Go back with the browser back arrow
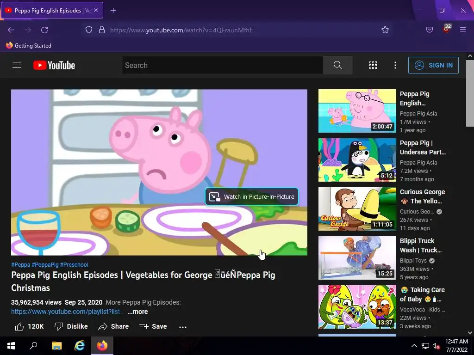The width and height of the screenshot is (474, 355). (x=11, y=30)
